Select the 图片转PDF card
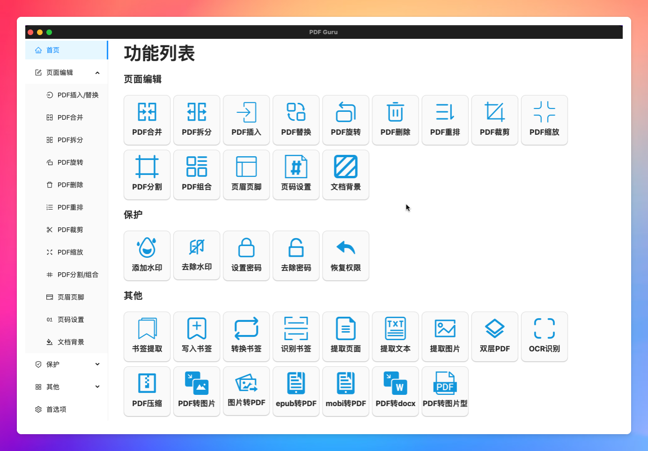648x451 pixels. [246, 391]
